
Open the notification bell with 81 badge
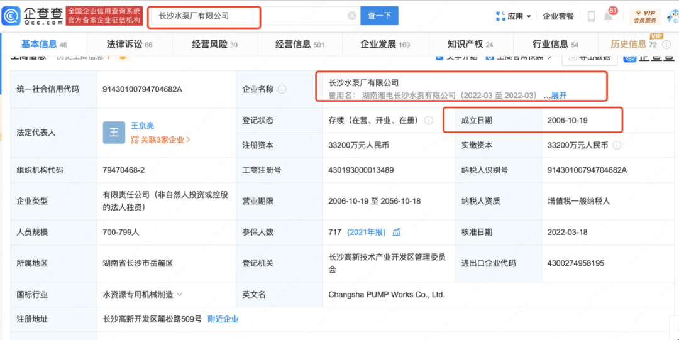click(x=608, y=16)
